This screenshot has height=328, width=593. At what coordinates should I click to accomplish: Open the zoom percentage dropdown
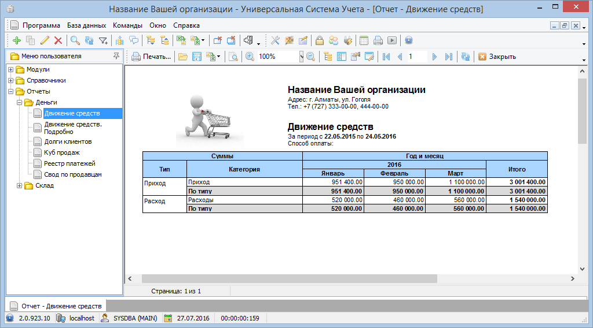301,57
